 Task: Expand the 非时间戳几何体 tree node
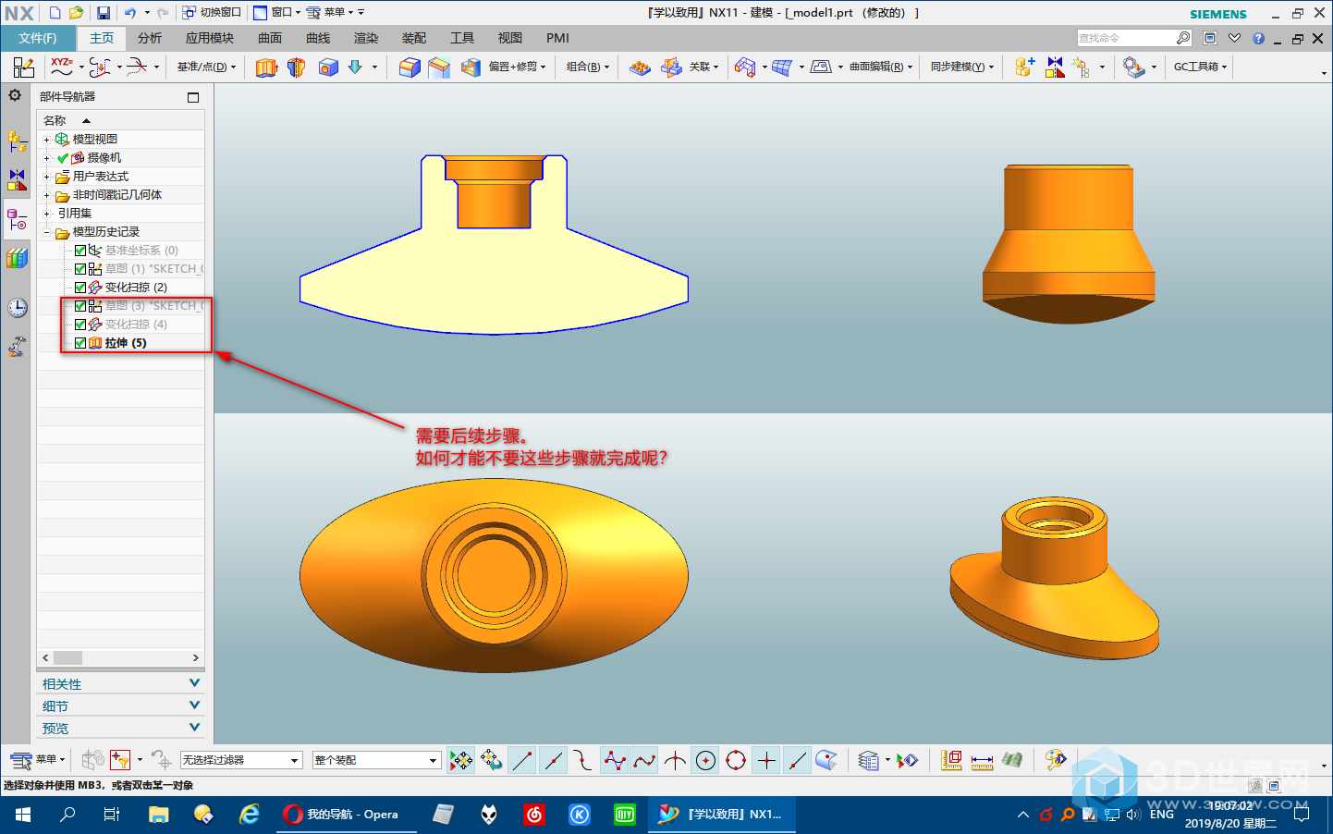click(x=46, y=195)
